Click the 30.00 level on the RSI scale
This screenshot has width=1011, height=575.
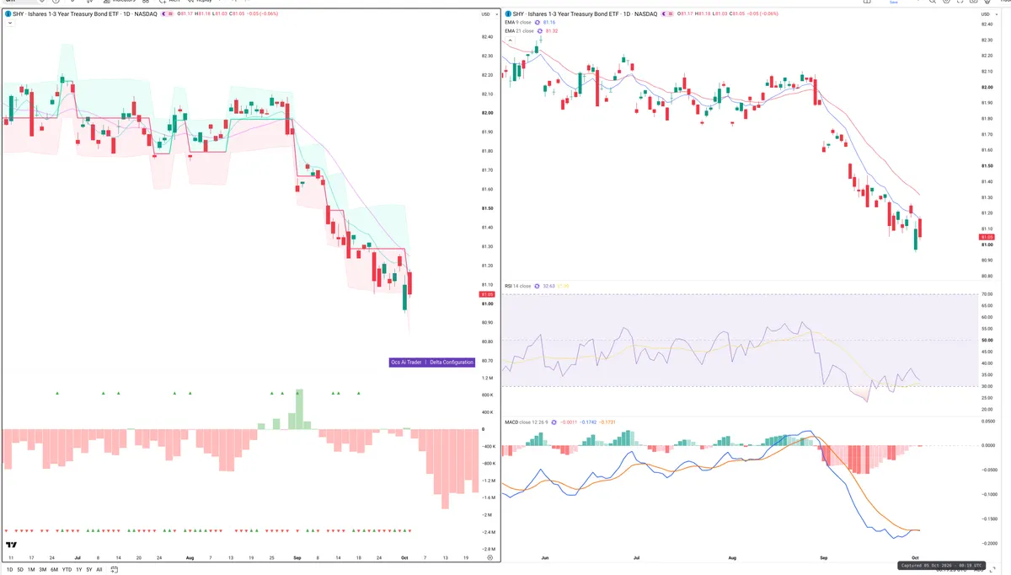987,386
